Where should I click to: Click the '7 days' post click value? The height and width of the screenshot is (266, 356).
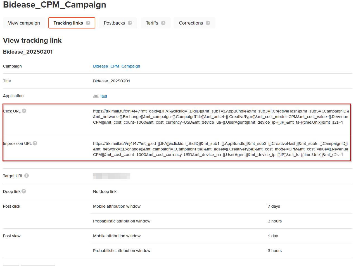point(274,206)
